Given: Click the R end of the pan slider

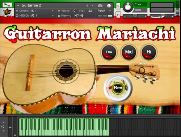Looking at the screenshot, I should tap(145, 16).
